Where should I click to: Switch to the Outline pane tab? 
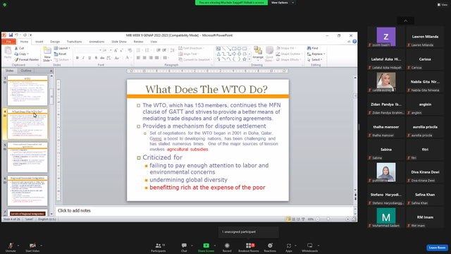pos(26,71)
